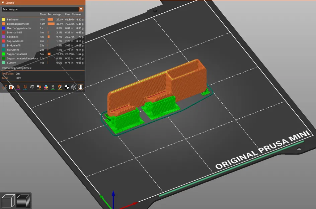Toggle the Top solid infill label
316x209 pixels.
tap(15, 41)
